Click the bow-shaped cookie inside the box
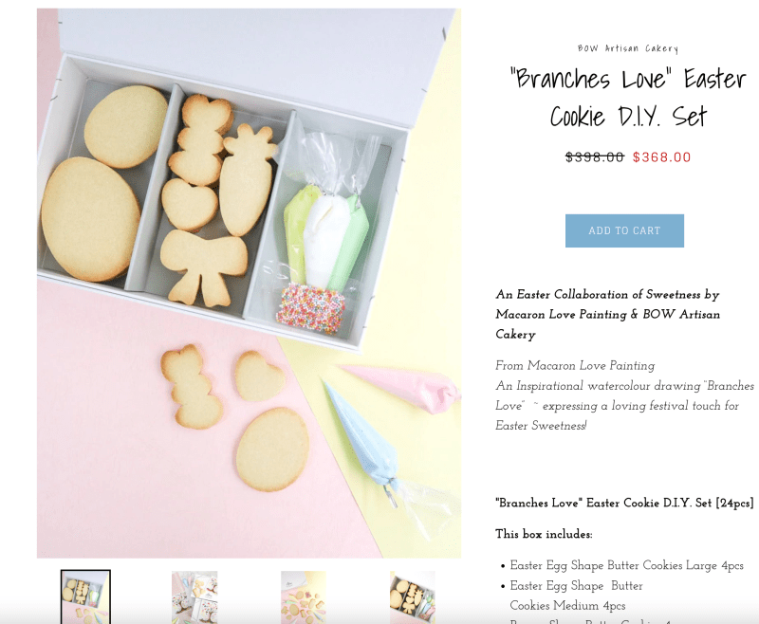759x624 pixels. (203, 267)
